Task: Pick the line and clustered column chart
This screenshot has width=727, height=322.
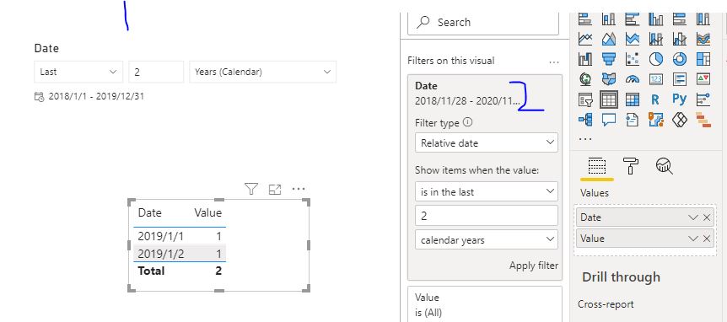Action: [680, 39]
